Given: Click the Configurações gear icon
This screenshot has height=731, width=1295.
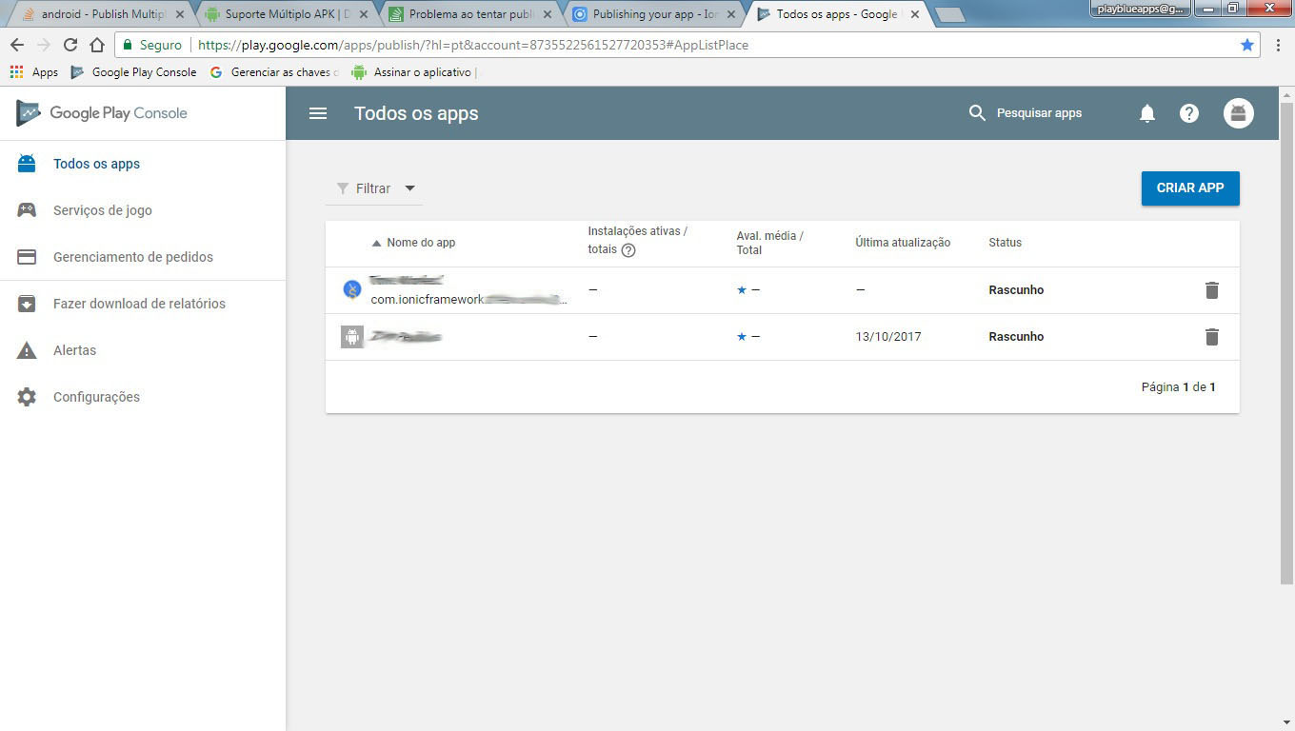Looking at the screenshot, I should [x=27, y=397].
